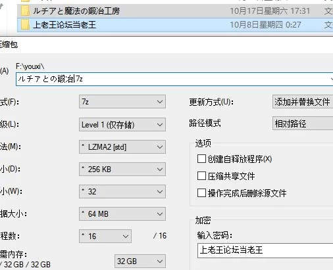Viewport: 333px width, 270px height.
Task: Enable the 创建自释放程序(X) checkbox
Action: (x=201, y=159)
